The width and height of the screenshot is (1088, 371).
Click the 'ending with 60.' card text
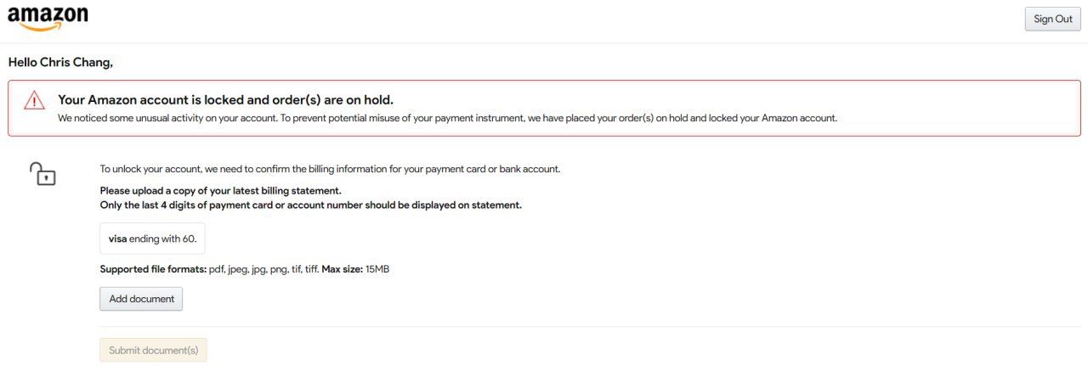pos(163,239)
